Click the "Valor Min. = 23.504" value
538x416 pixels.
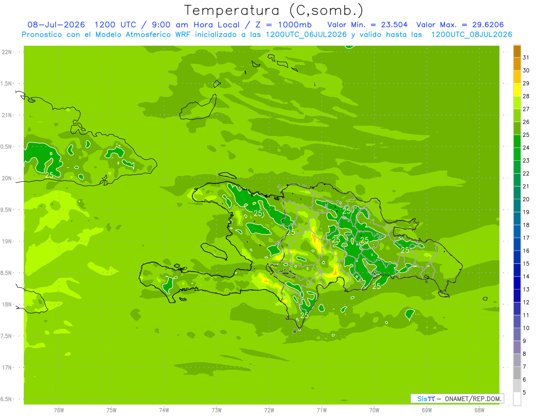(368, 25)
